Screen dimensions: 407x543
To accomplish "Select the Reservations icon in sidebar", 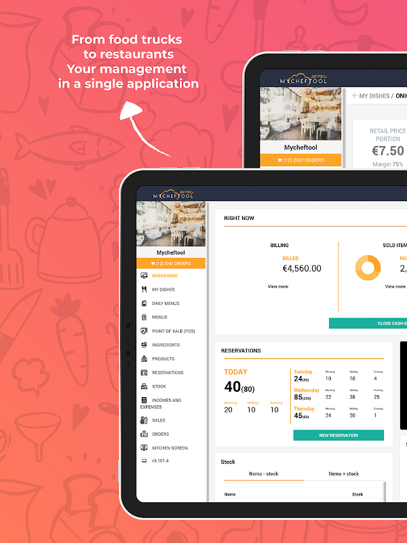I will pos(144,373).
